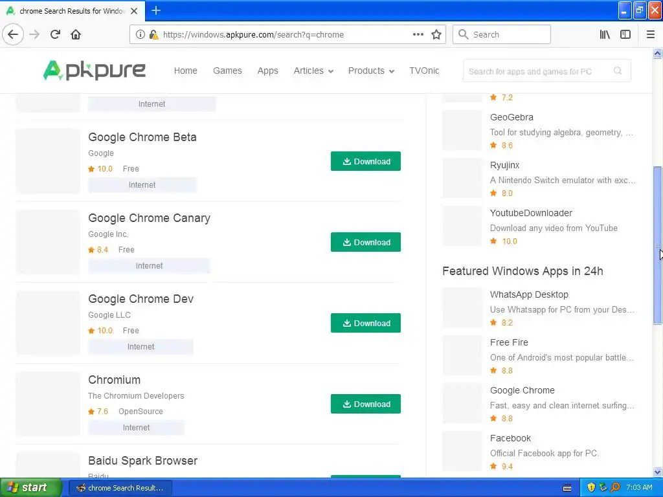Show site information via the info icon
Image resolution: width=663 pixels, height=497 pixels.
click(x=140, y=35)
